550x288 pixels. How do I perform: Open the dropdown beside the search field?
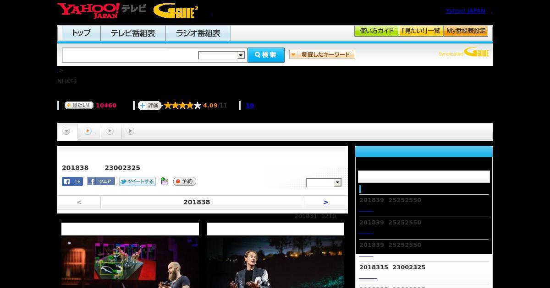pyautogui.click(x=221, y=55)
